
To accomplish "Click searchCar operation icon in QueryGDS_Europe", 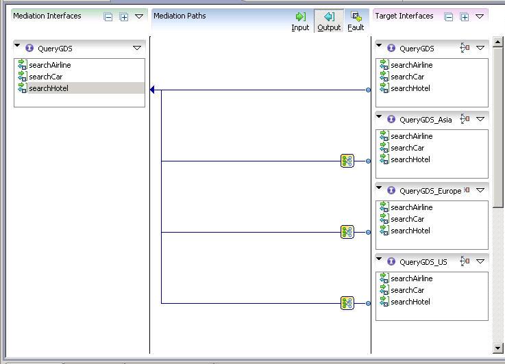I will (384, 218).
